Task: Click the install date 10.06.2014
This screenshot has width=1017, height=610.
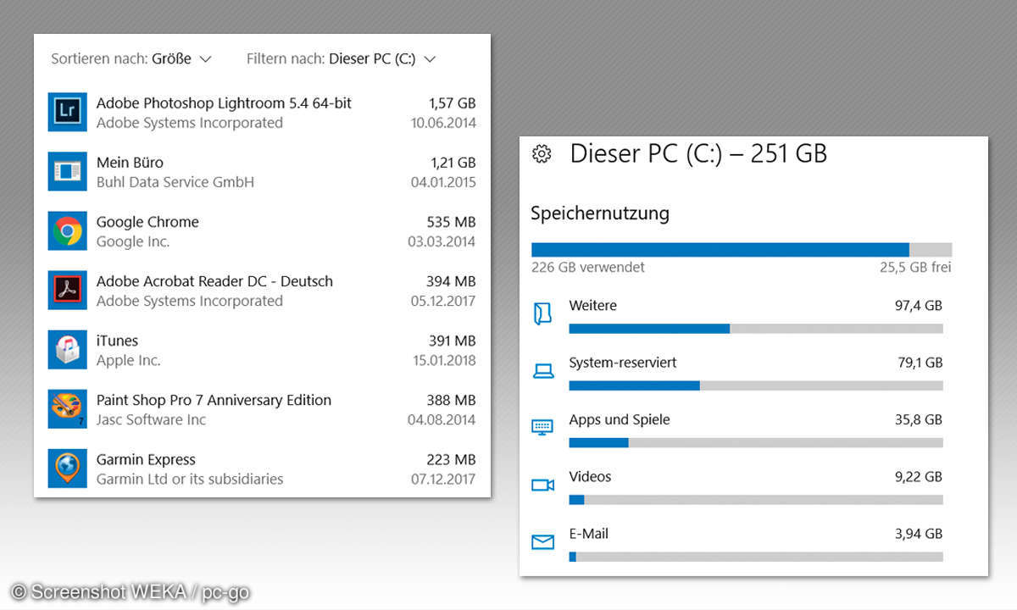Action: 443,123
